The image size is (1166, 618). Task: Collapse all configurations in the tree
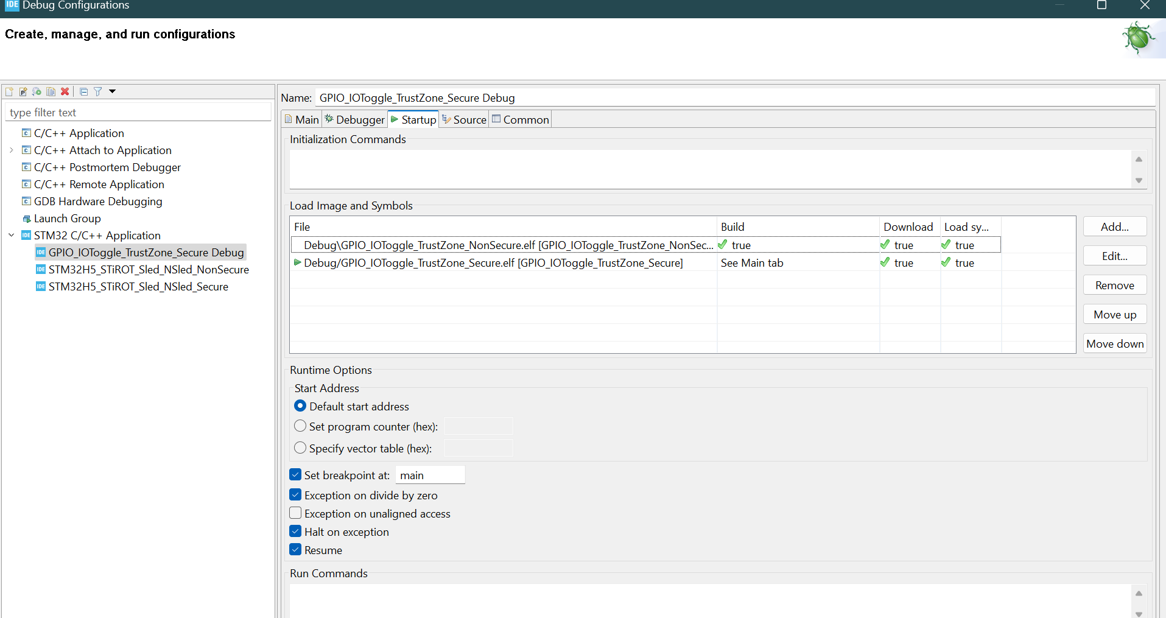pos(84,92)
